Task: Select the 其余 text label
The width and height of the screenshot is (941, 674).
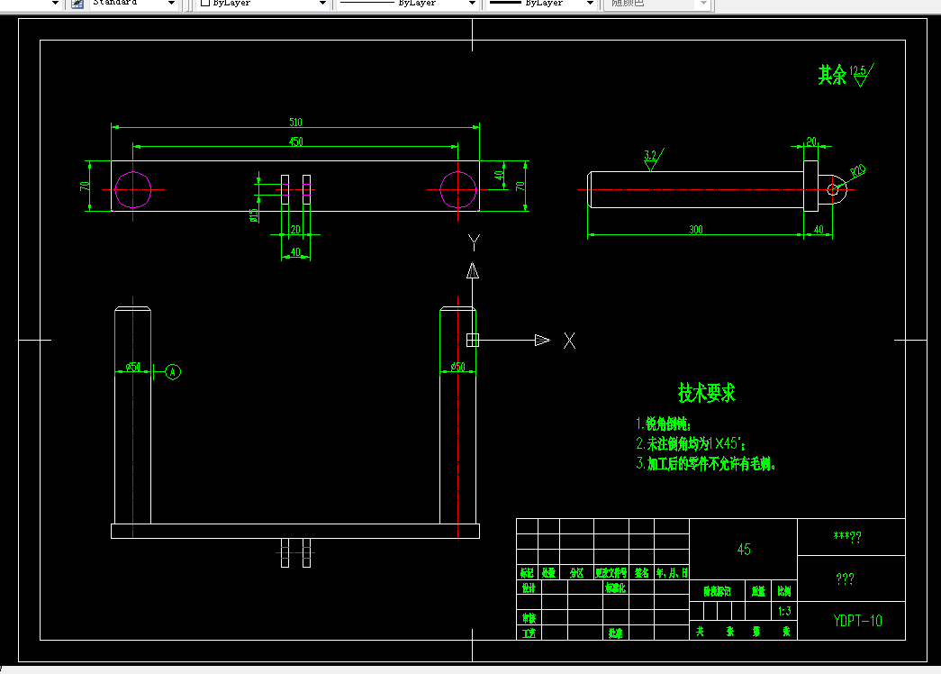Action: (x=832, y=75)
